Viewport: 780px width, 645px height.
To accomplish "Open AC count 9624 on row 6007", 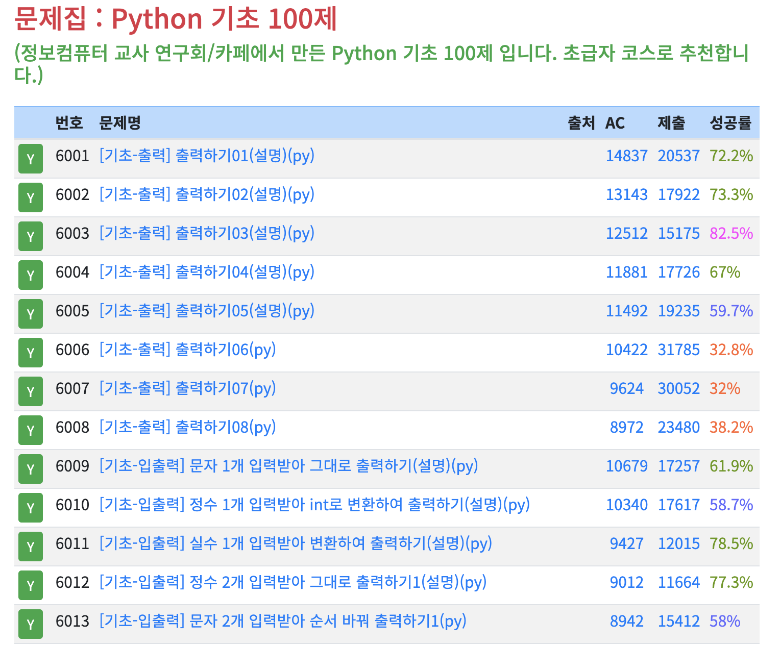I will tap(626, 388).
